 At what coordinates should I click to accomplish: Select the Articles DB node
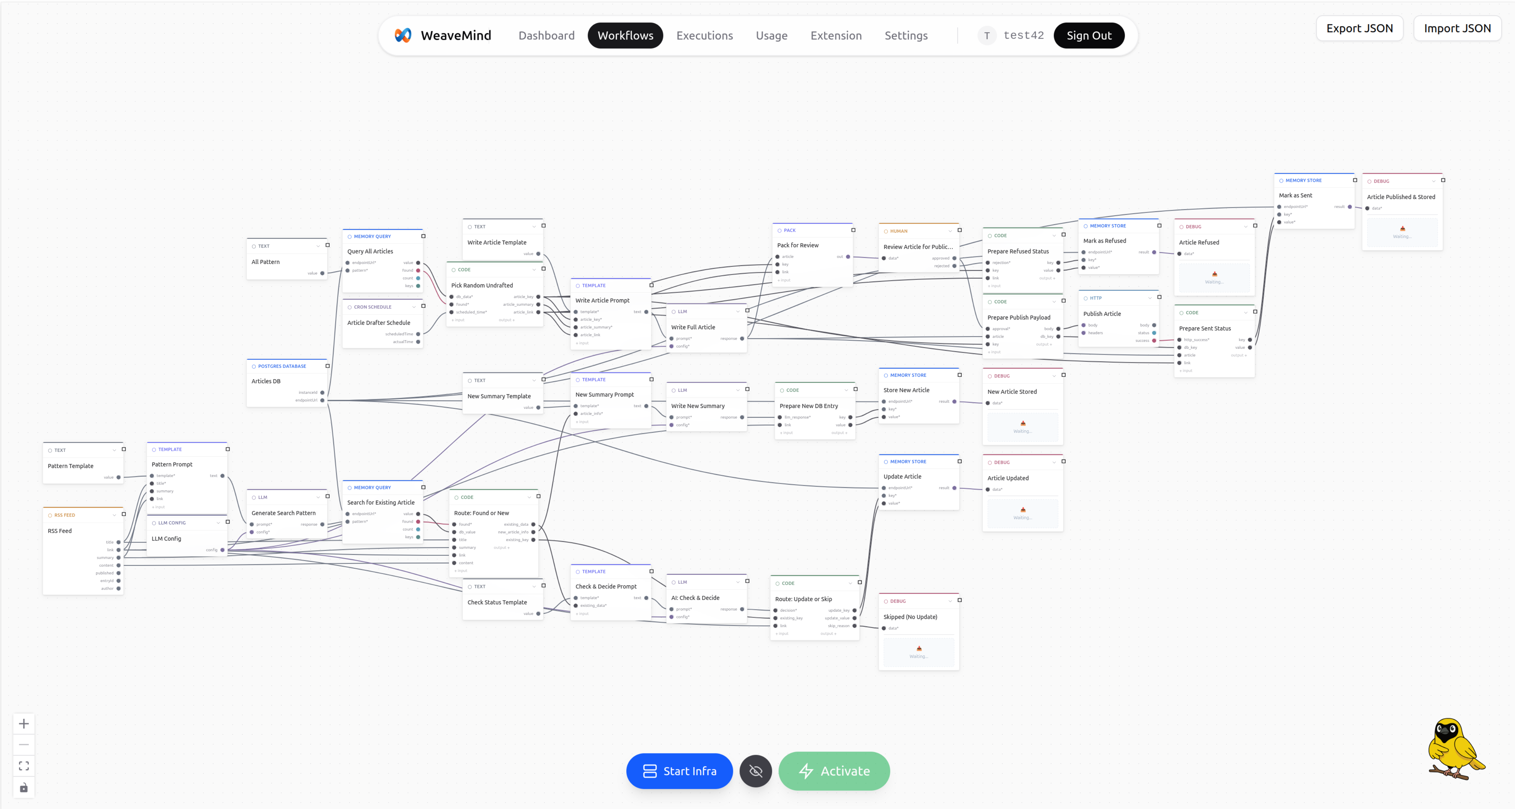point(268,381)
